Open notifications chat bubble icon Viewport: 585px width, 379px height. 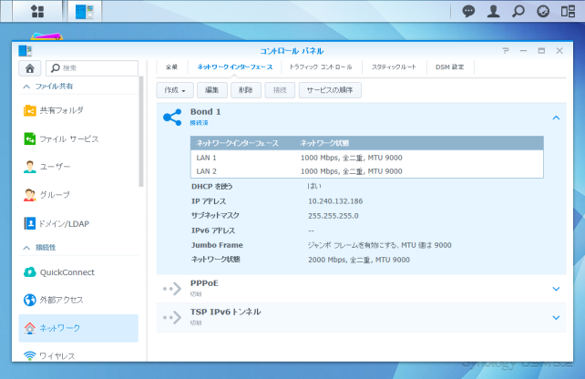pyautogui.click(x=468, y=11)
